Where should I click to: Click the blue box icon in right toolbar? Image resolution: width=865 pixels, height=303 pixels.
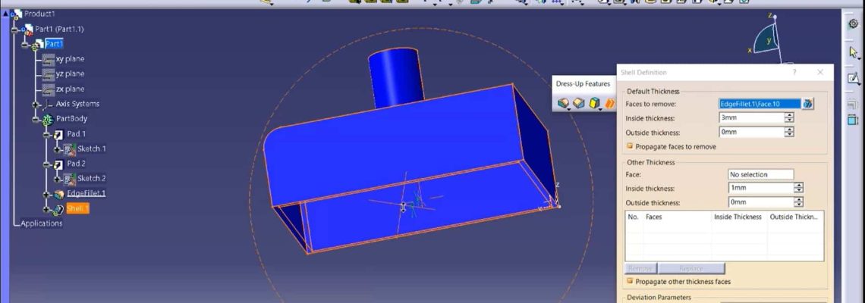pos(853,120)
